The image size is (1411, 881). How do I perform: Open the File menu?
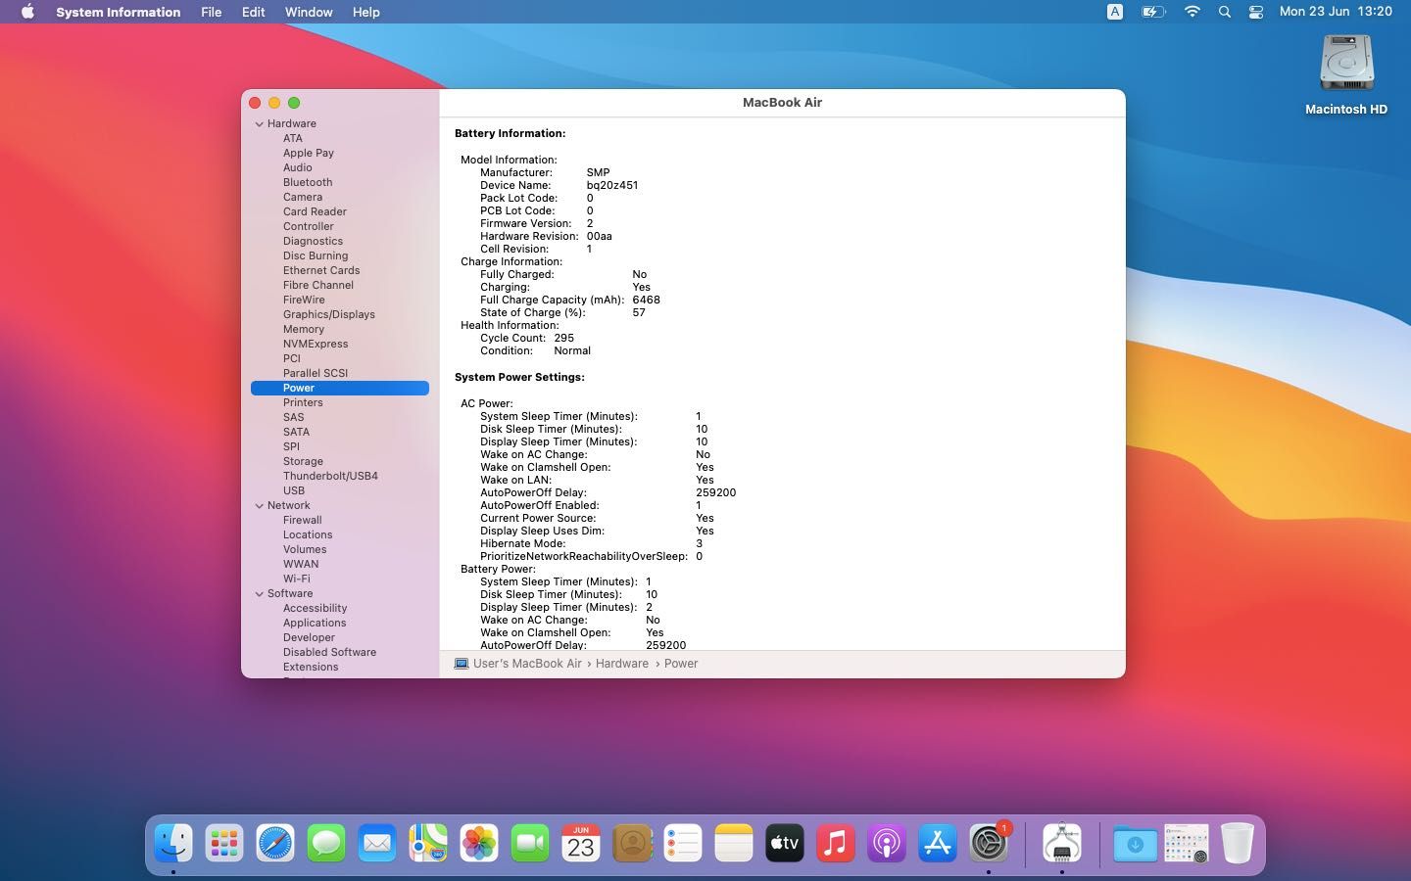click(x=211, y=12)
